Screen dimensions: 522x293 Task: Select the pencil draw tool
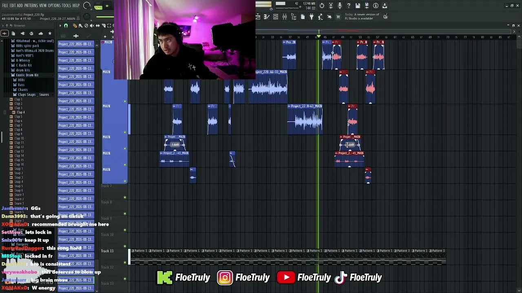coord(75,26)
